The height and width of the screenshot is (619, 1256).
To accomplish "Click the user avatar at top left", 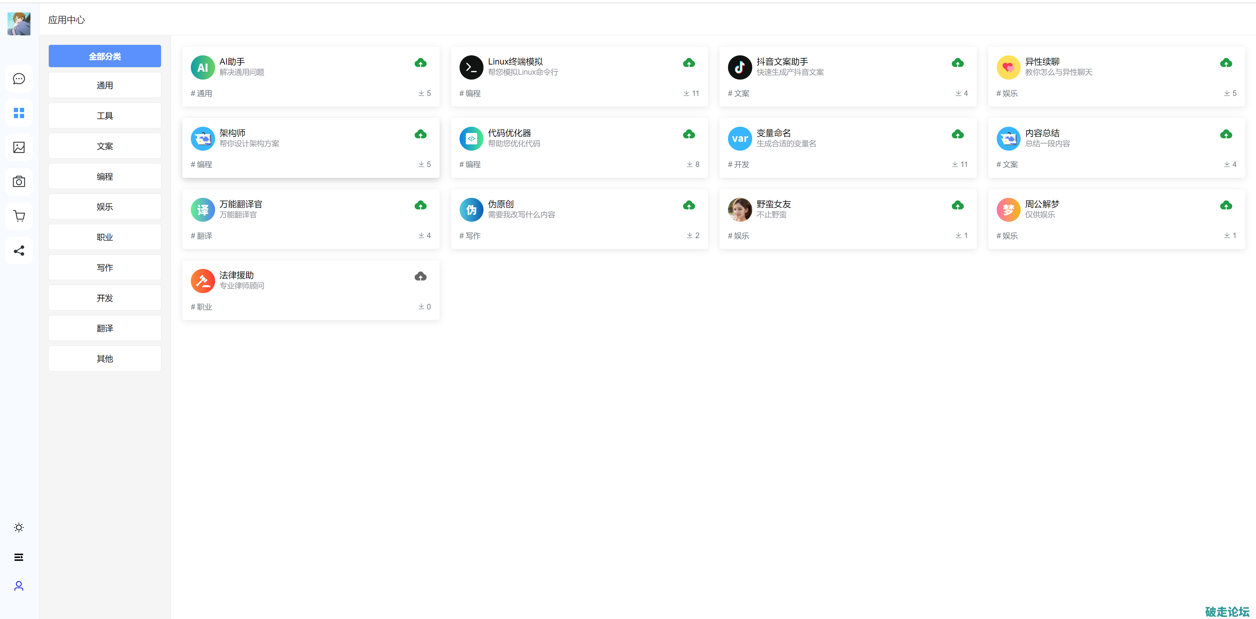I will click(x=19, y=23).
